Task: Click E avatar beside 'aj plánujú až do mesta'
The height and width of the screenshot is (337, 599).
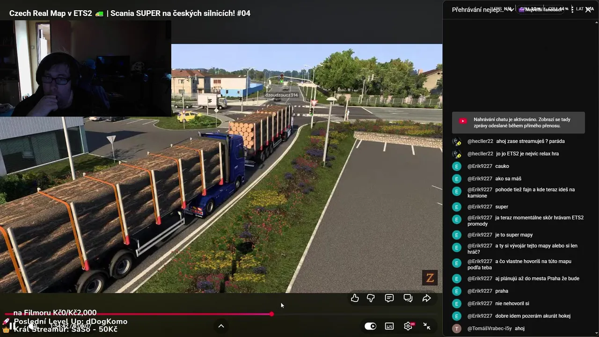Action: (457, 278)
